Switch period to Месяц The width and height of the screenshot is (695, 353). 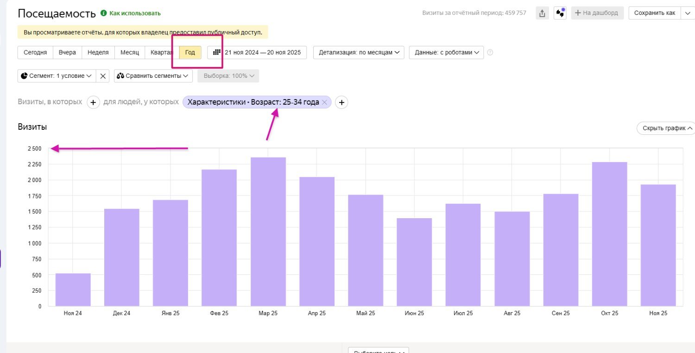(130, 52)
